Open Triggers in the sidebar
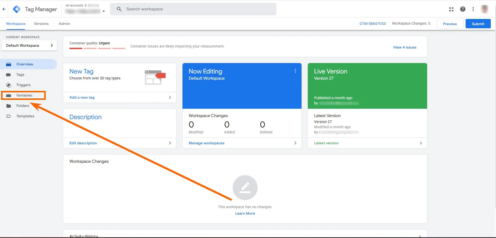Screen dimensions: 496x238 23,85
